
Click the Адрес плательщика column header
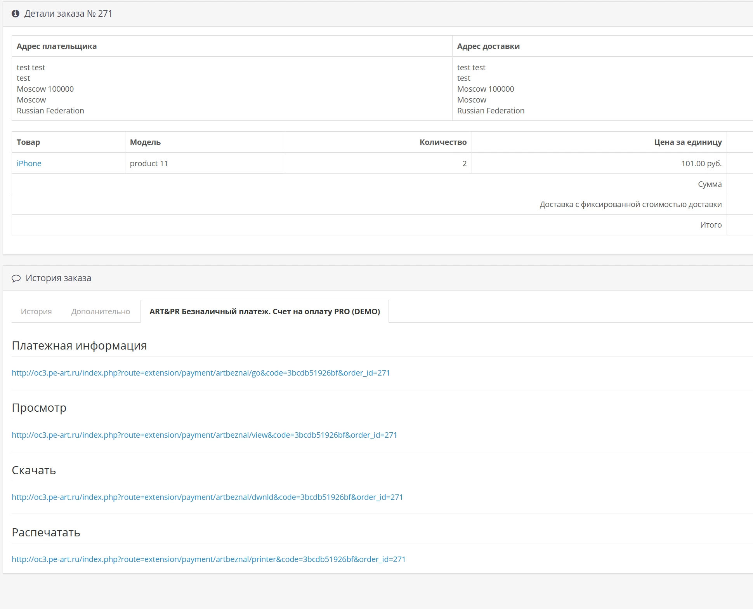pos(57,46)
